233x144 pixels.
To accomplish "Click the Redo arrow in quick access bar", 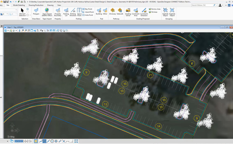I will 16,2.
